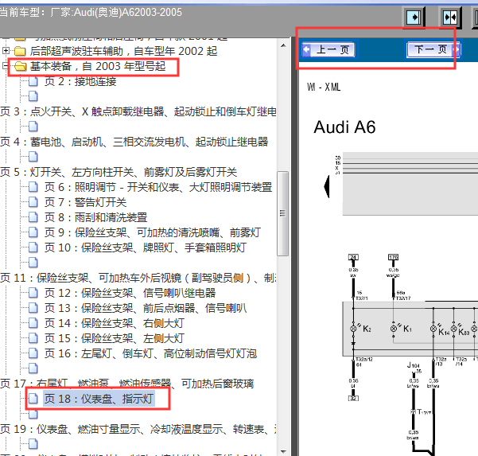
Task: Click warning lamp K1 symbol in diagram
Action: coord(394,329)
